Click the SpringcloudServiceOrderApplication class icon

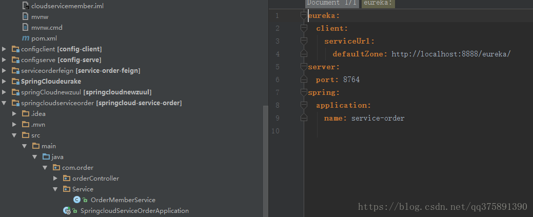[x=67, y=211]
